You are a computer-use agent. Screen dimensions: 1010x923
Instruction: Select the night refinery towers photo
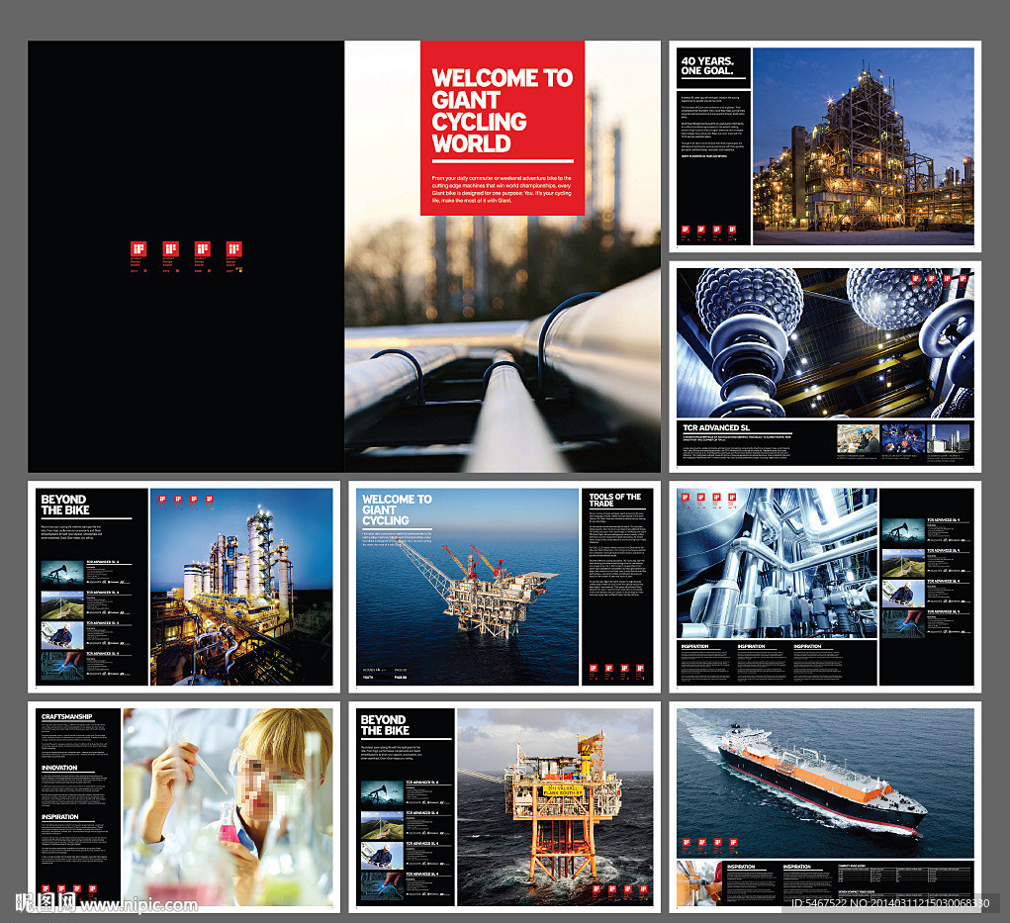(241, 587)
